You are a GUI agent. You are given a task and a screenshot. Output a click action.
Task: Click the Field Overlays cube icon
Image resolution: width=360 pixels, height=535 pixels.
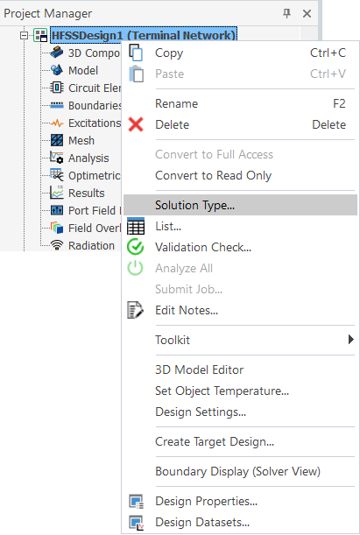57,228
